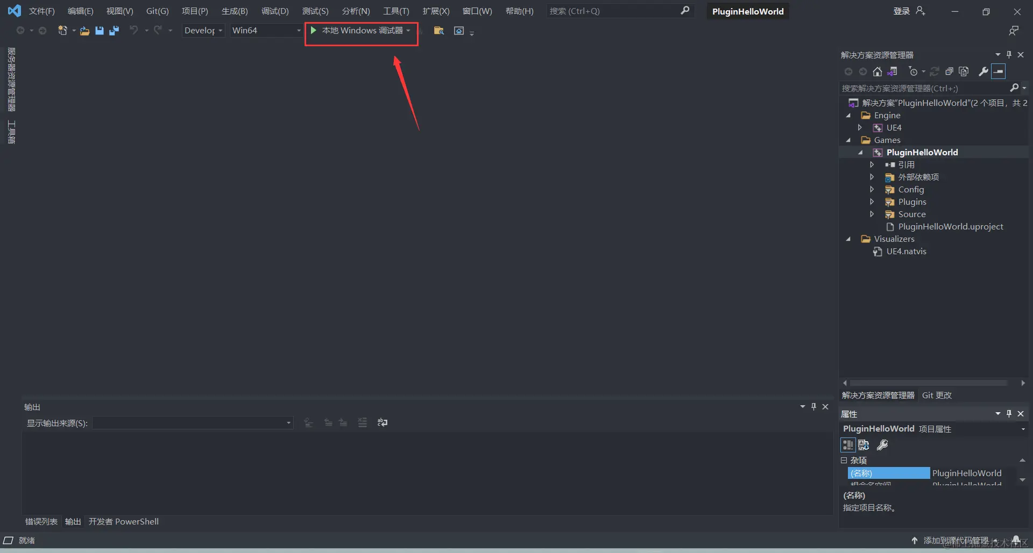Save the current file with disk icon

click(x=100, y=31)
